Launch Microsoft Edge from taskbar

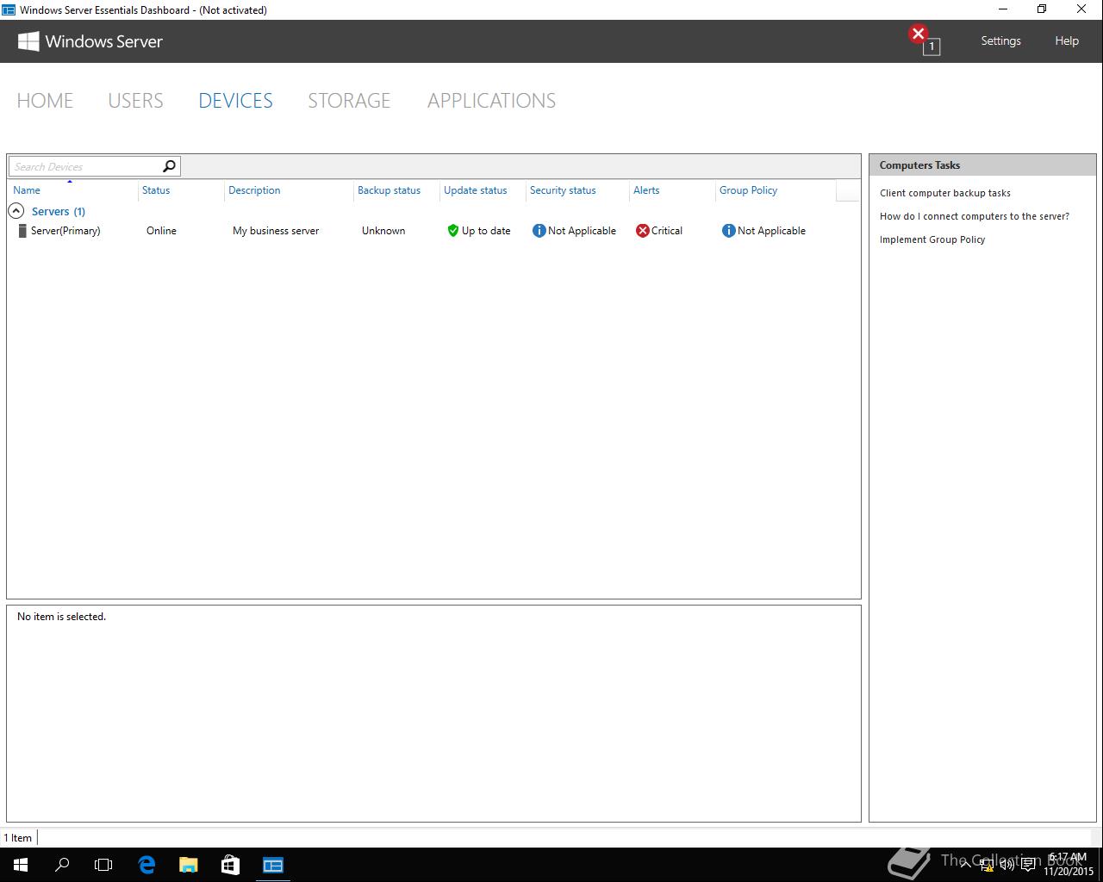(146, 865)
